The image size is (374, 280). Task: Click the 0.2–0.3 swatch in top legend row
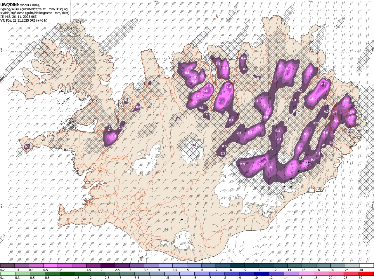tap(7, 265)
